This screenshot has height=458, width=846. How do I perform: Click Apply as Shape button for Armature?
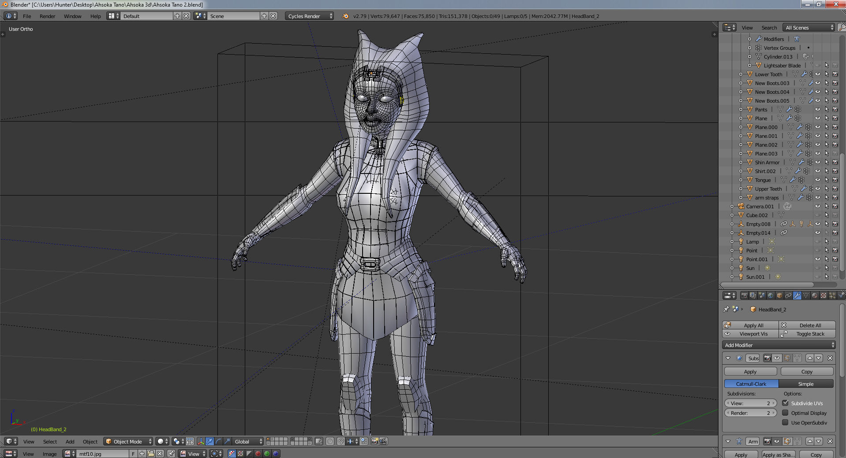(778, 454)
